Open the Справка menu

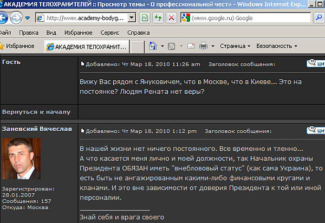click(x=138, y=33)
